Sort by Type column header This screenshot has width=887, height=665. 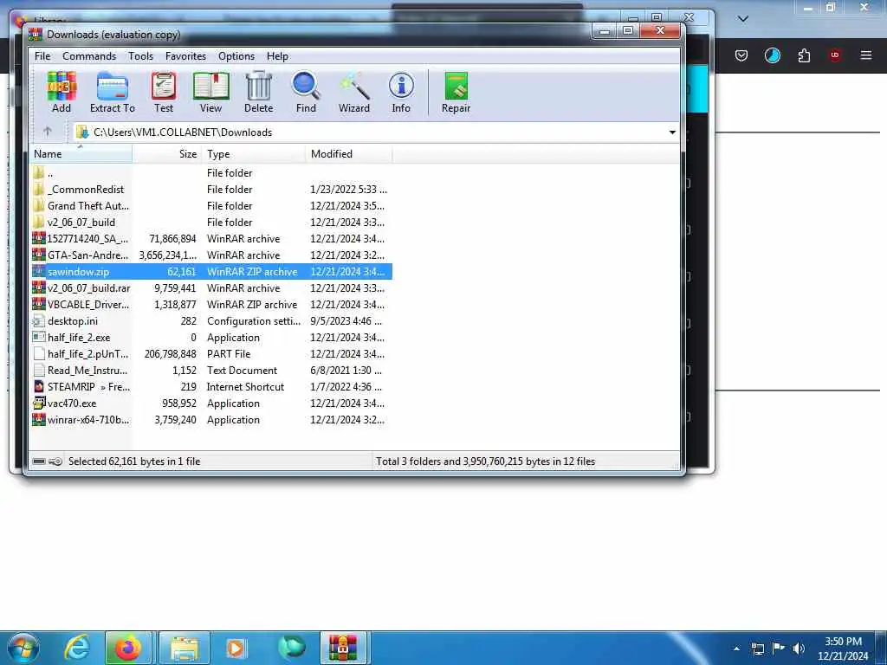click(x=254, y=154)
